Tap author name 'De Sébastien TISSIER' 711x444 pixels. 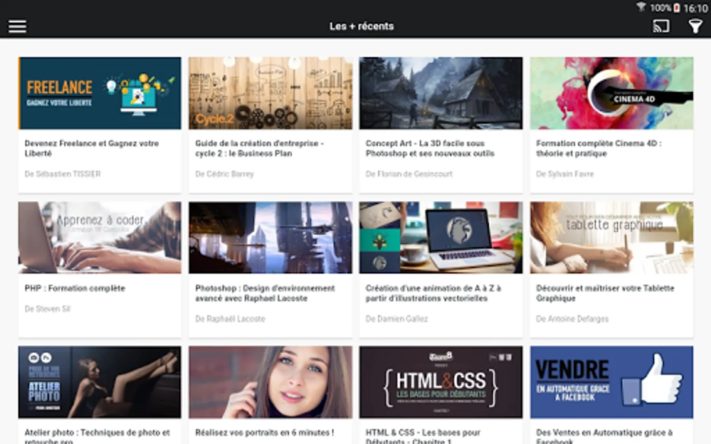pyautogui.click(x=62, y=174)
